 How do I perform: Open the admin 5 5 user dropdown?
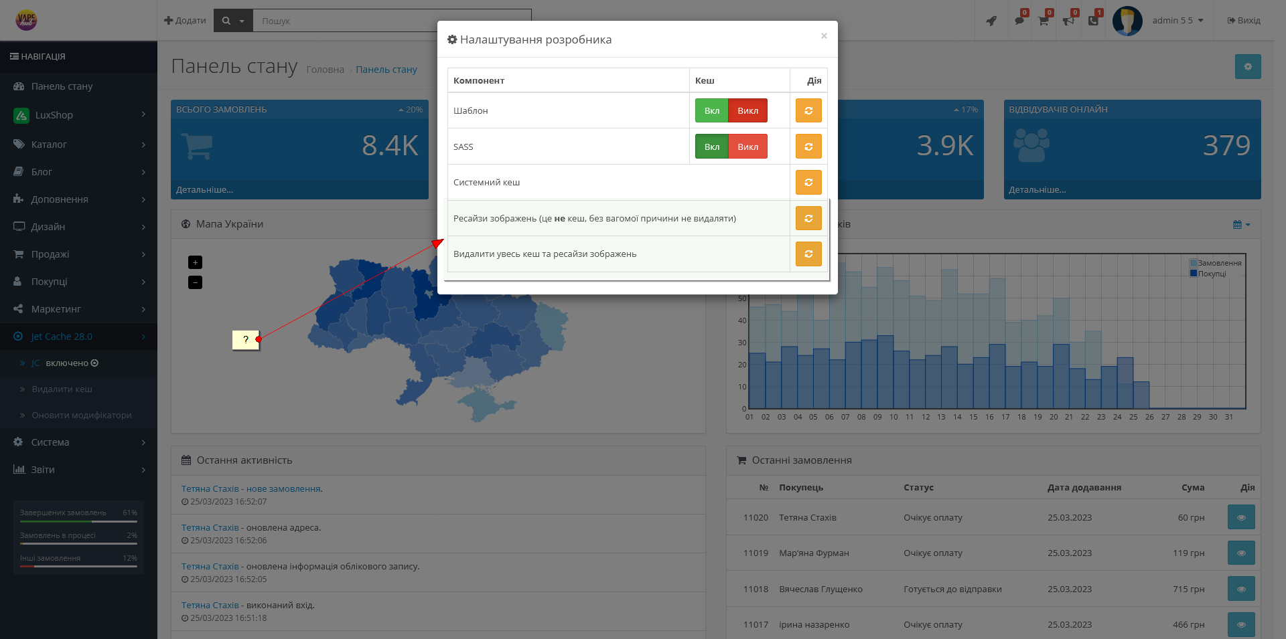coord(1177,21)
